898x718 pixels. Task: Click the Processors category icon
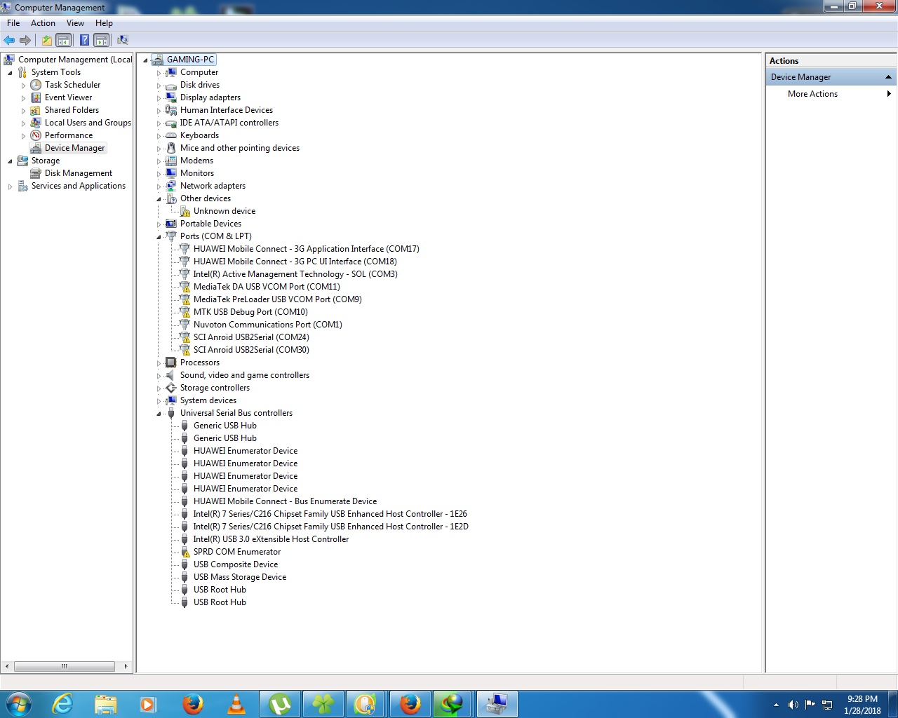[171, 363]
